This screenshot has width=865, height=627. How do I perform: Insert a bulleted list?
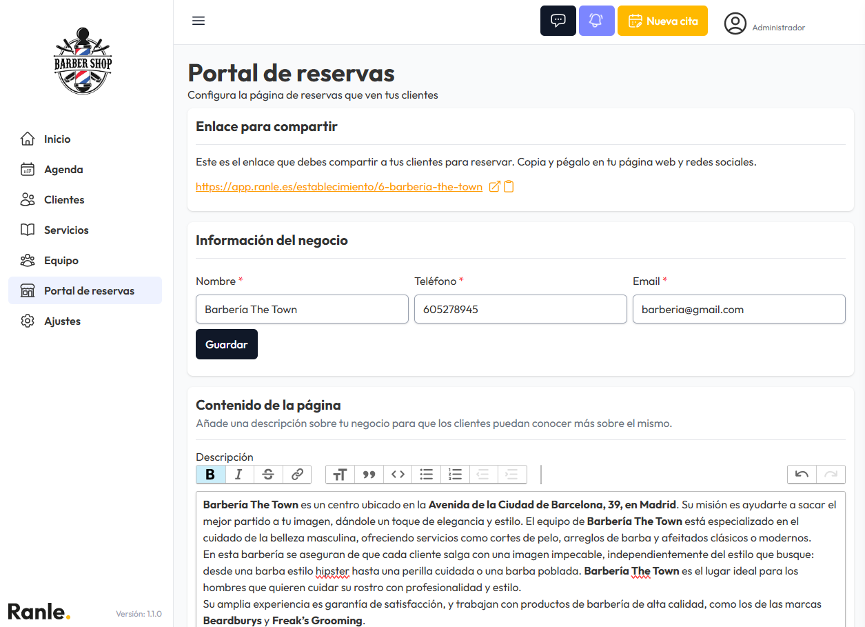click(x=427, y=475)
